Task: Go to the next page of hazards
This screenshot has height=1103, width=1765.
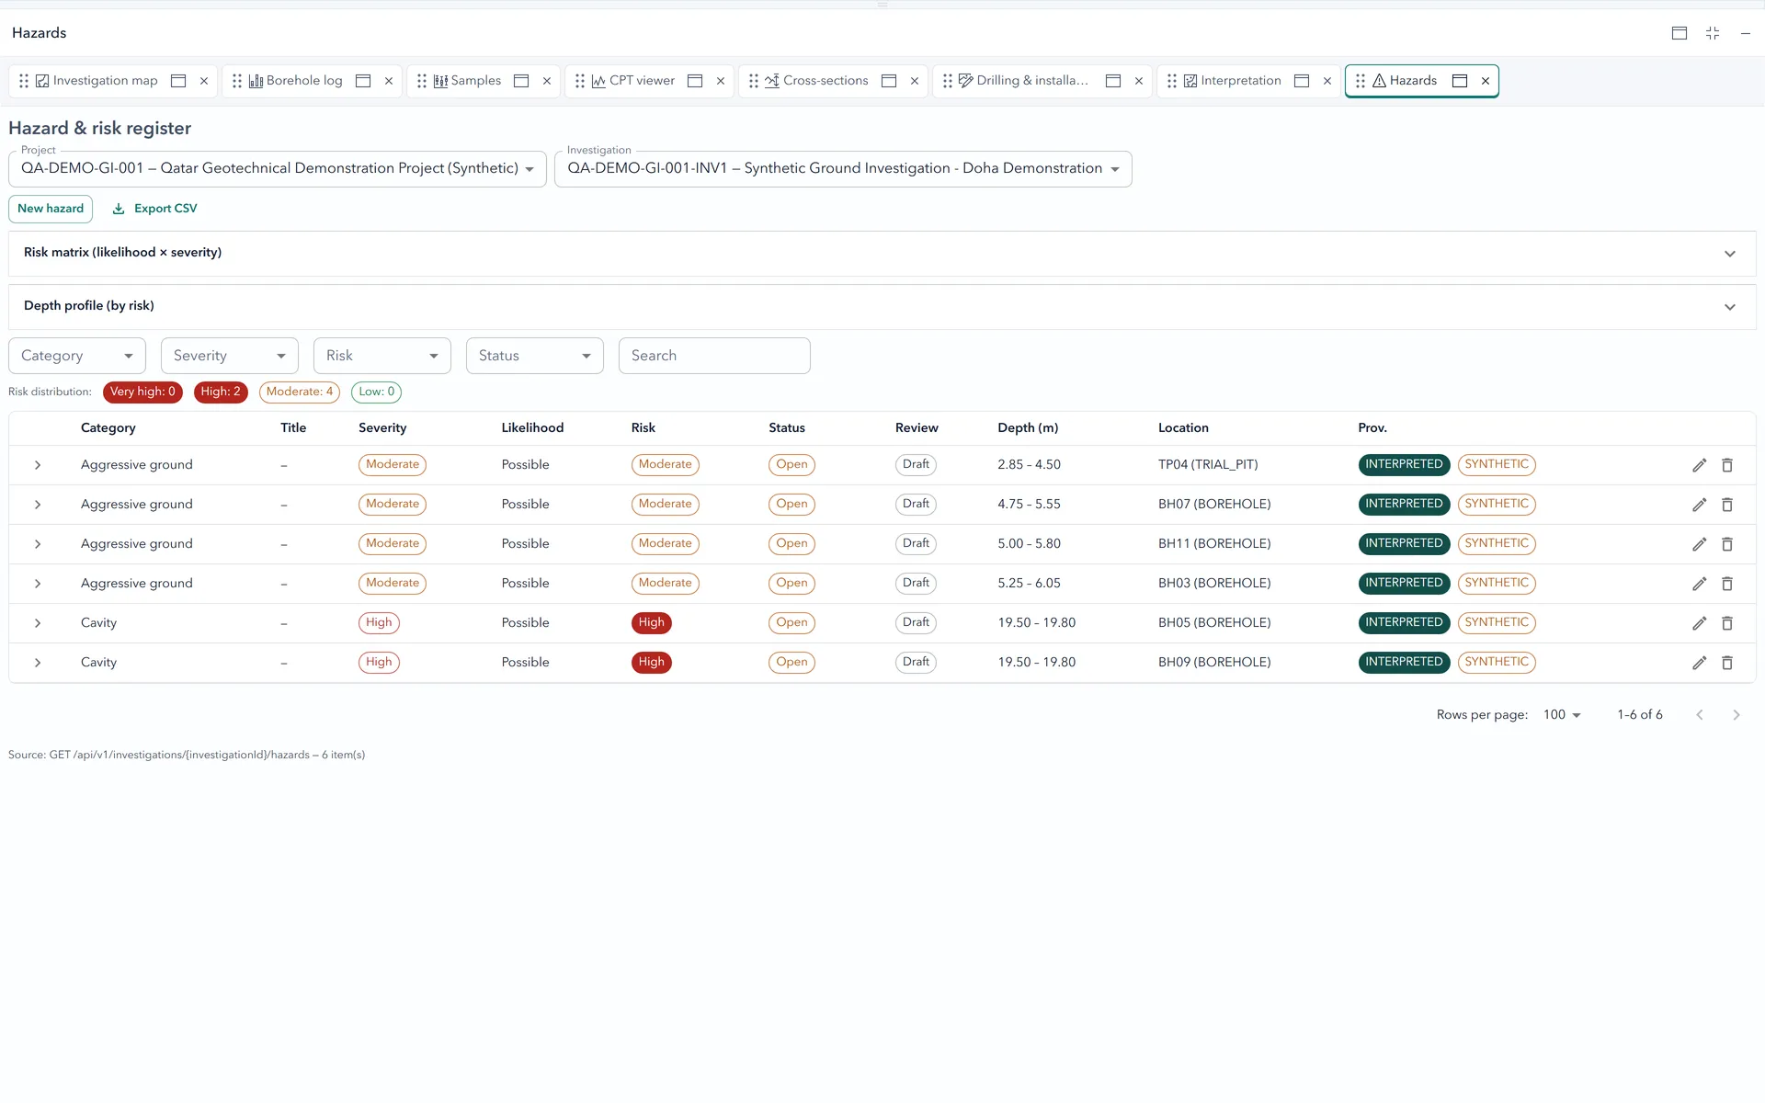Action: 1737,715
